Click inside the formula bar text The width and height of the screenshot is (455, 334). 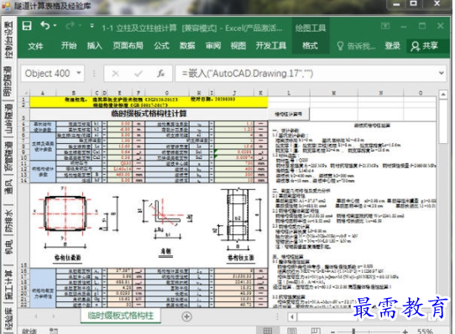248,74
